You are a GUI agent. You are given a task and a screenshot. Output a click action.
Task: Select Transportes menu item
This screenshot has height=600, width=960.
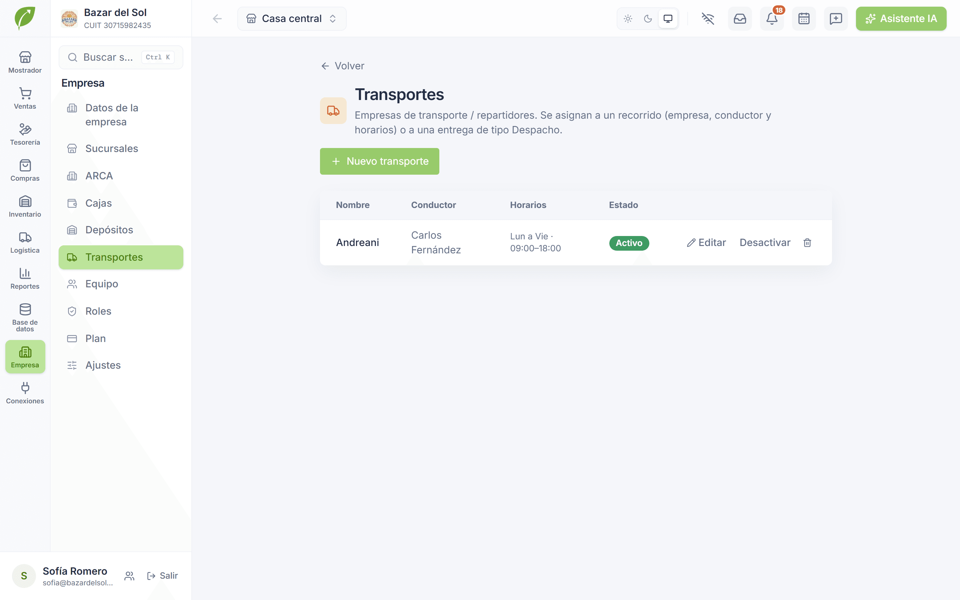tap(121, 257)
